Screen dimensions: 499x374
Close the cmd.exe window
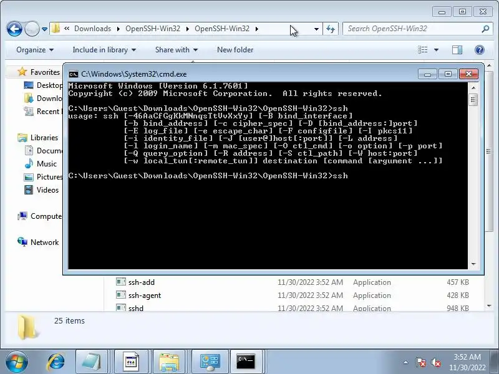pyautogui.click(x=468, y=74)
